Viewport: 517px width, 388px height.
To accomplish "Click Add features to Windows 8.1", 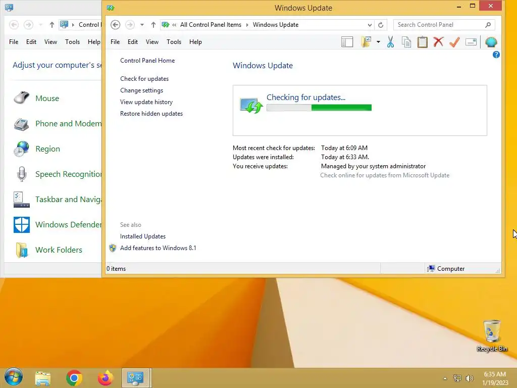I will pos(158,248).
